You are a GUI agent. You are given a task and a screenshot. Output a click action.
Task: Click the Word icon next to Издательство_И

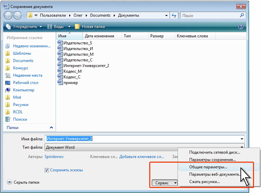60,48
